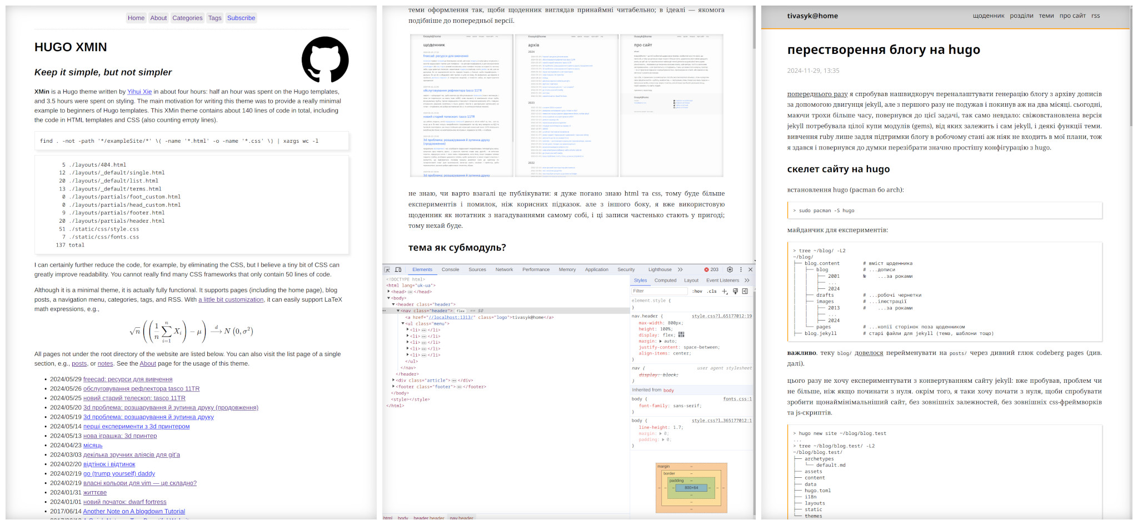Open the post 'новий початок: dwarf fortress'
The image size is (1138, 525).
[x=124, y=502]
